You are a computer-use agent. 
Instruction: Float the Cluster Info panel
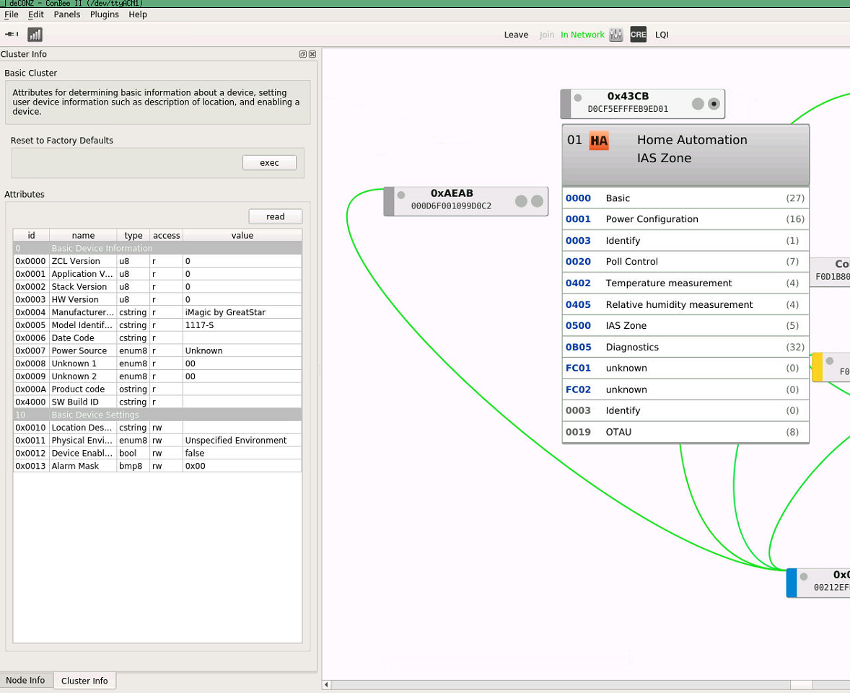click(303, 54)
